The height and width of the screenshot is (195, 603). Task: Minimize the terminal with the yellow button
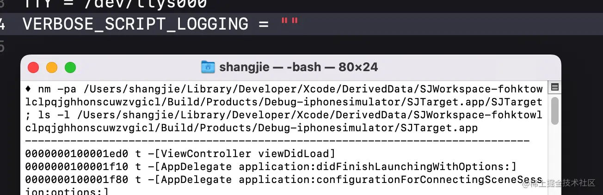(52, 67)
